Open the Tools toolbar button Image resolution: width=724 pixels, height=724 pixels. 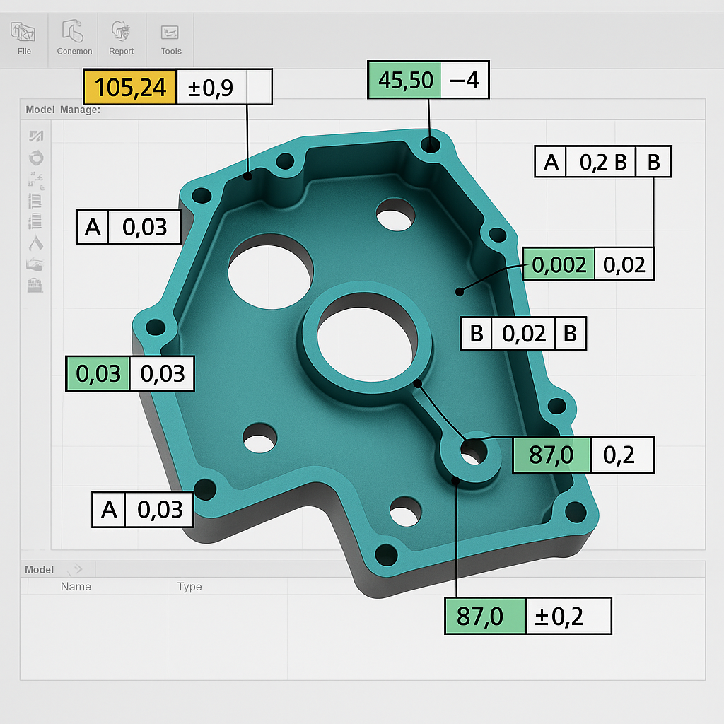(x=170, y=39)
